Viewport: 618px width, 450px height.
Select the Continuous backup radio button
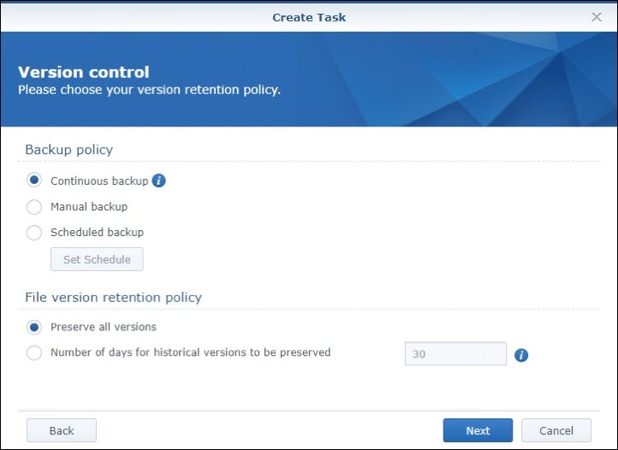(34, 181)
